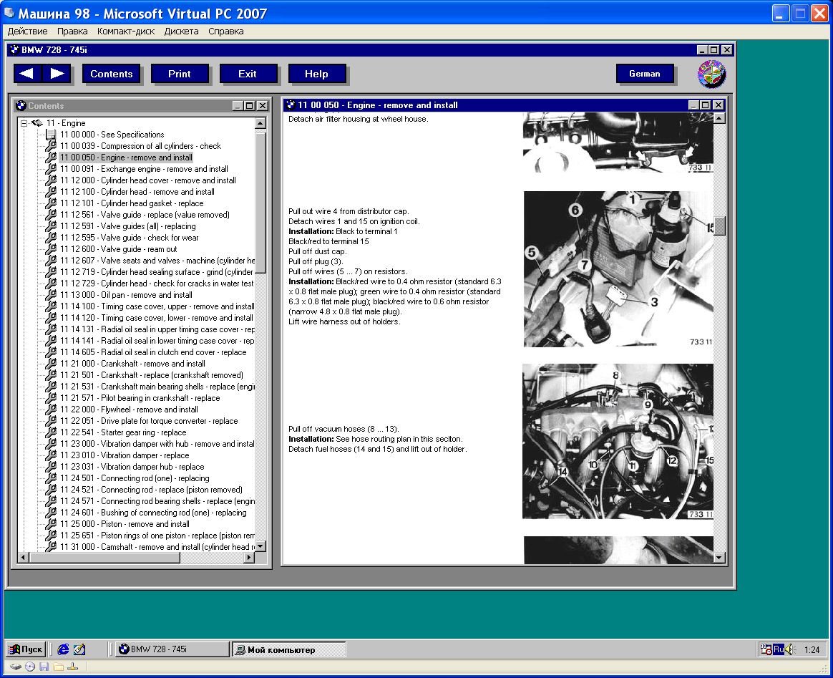833x678 pixels.
Task: Open the Действие menu
Action: [28, 32]
